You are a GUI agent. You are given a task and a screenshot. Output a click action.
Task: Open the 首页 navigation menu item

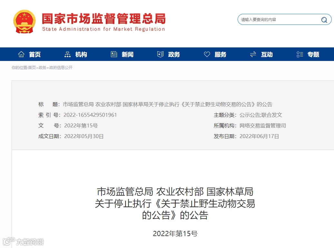pyautogui.click(x=35, y=55)
